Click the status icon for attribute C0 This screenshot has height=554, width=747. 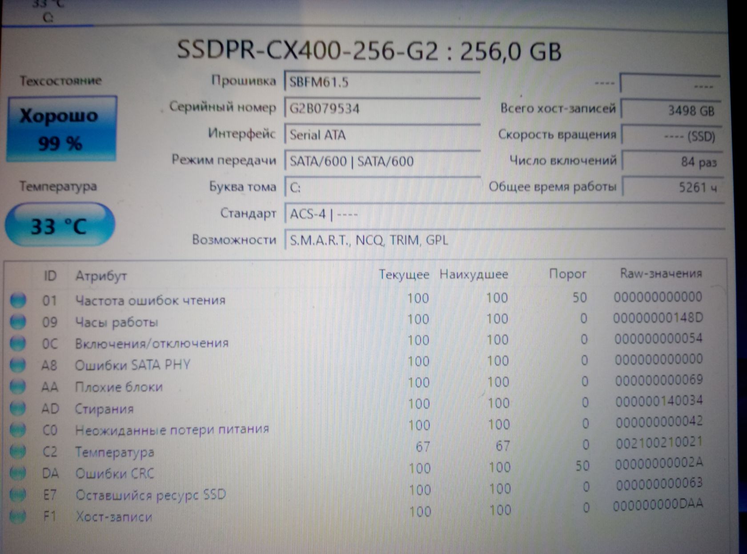[x=18, y=429]
